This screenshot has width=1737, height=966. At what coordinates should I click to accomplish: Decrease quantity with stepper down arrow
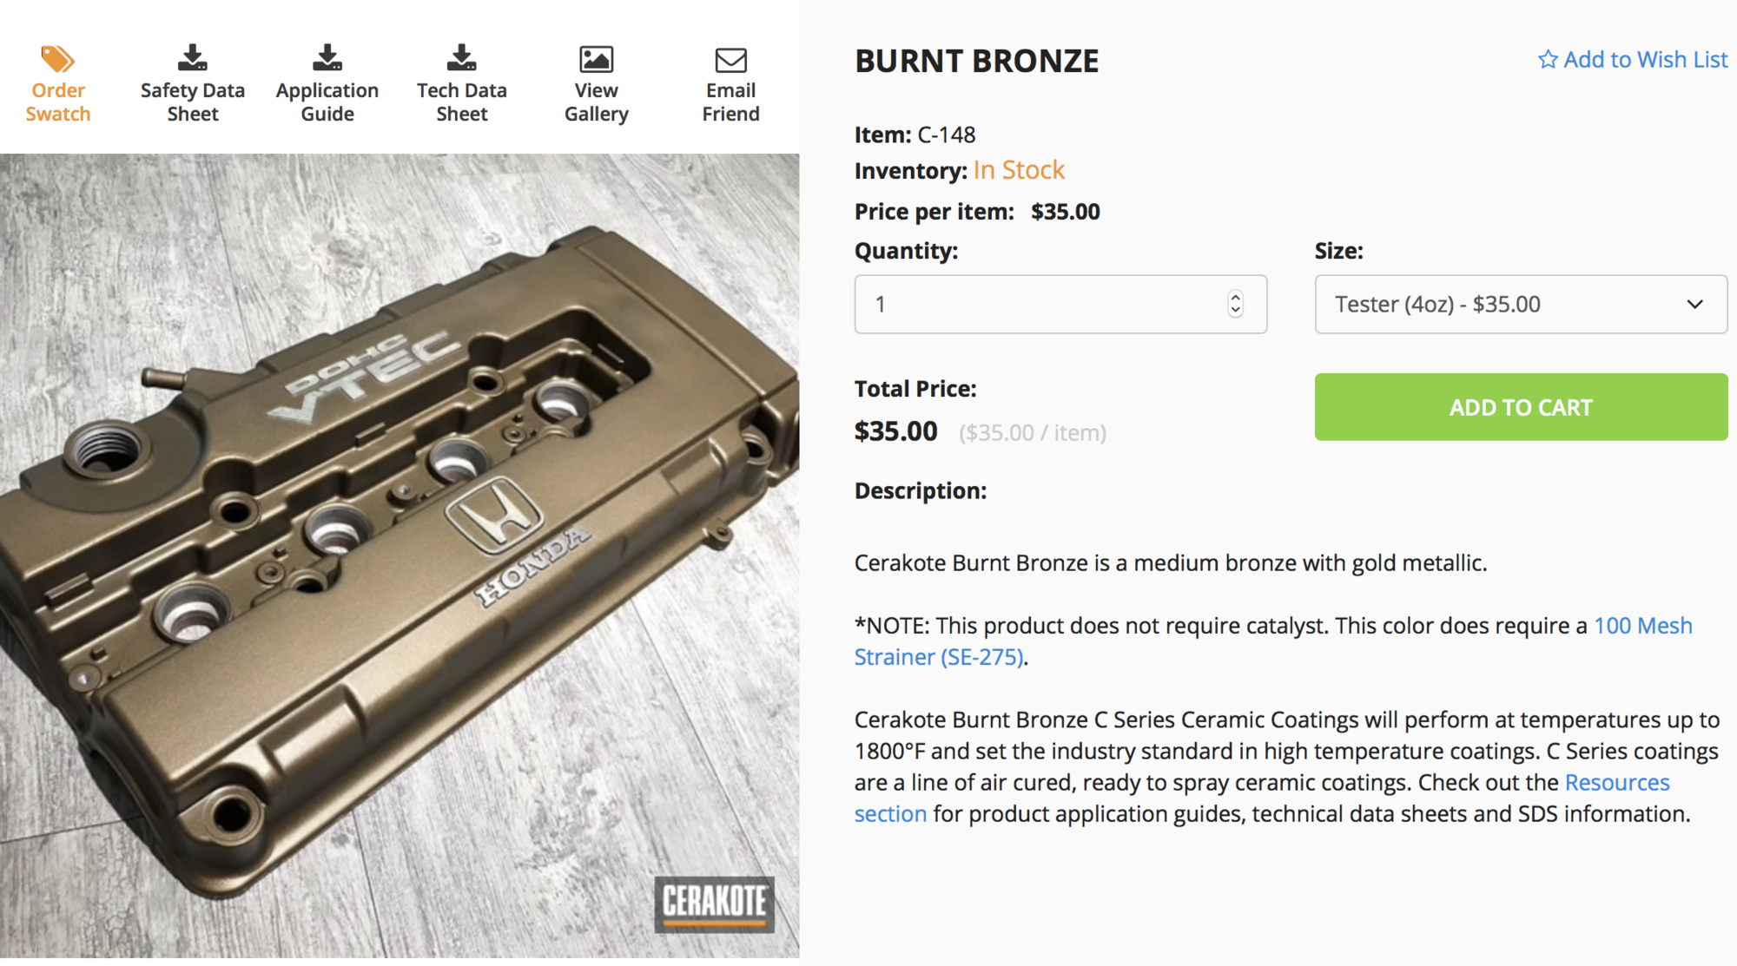[x=1235, y=312]
